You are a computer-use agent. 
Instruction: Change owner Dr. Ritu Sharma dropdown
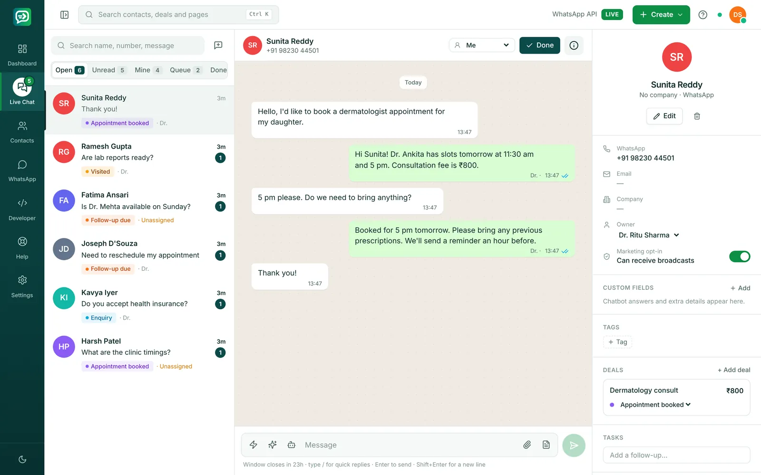[649, 235]
